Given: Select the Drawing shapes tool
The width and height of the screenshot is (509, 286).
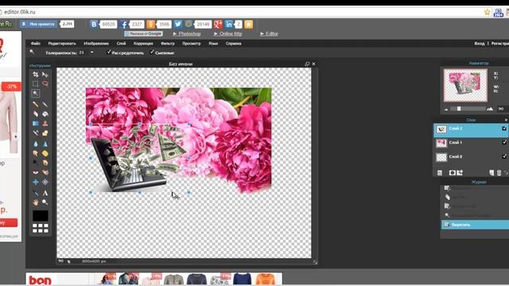Looking at the screenshot, I should click(45, 133).
